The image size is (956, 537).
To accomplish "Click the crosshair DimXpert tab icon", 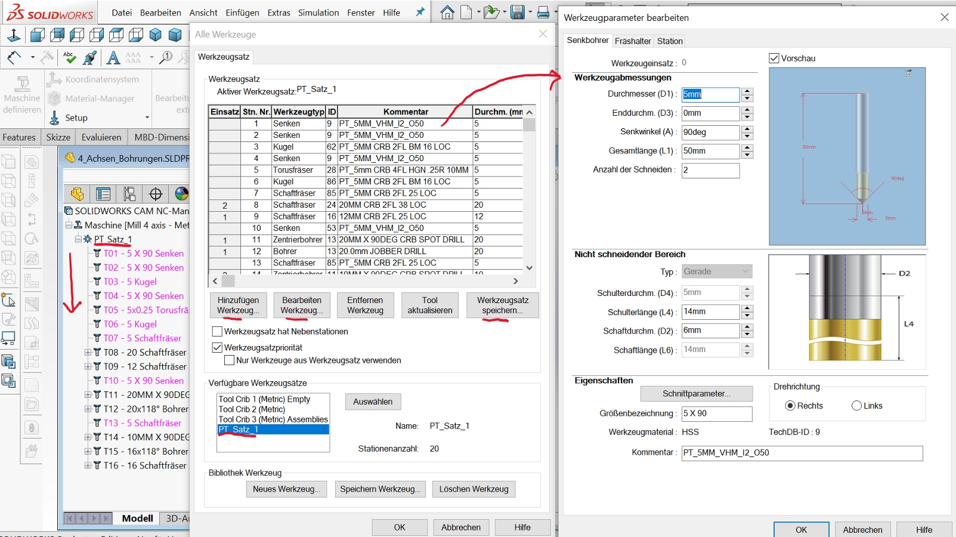I will (x=156, y=194).
